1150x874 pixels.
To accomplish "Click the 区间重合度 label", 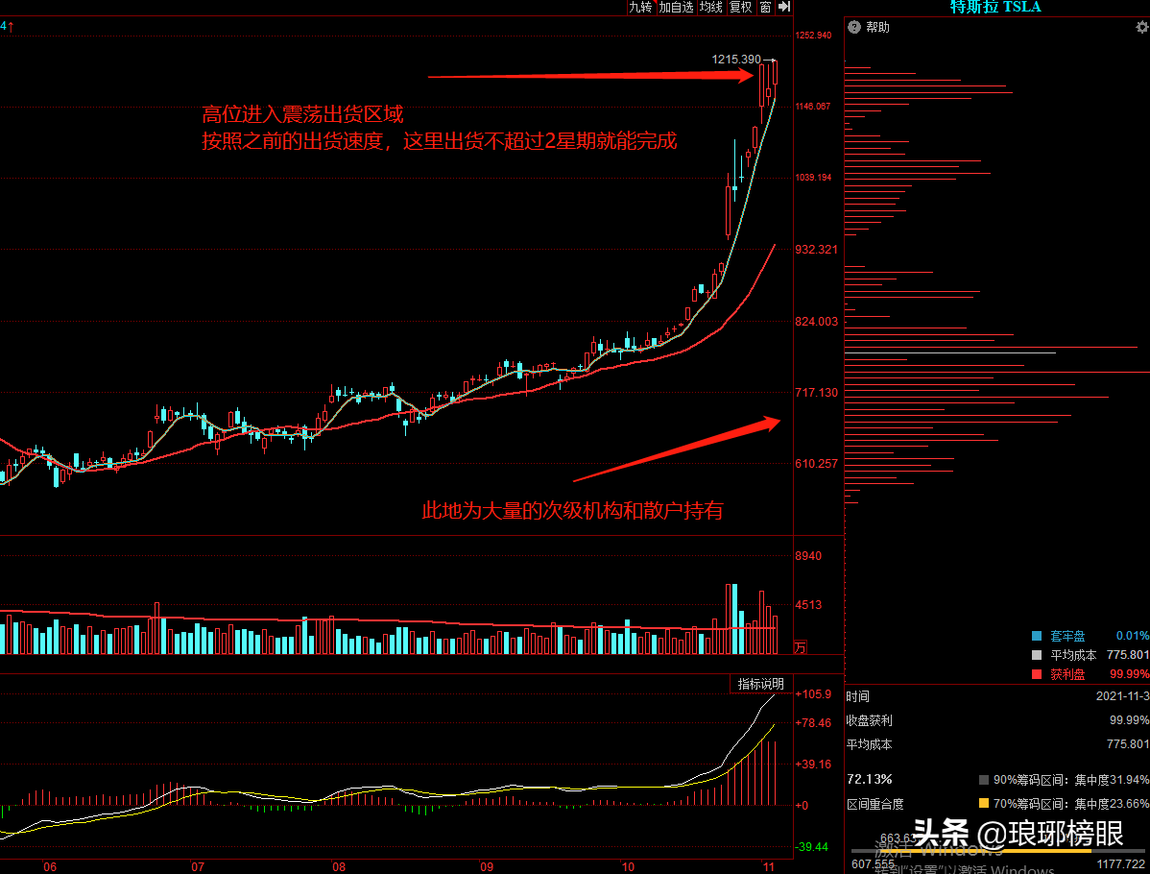I will click(874, 804).
